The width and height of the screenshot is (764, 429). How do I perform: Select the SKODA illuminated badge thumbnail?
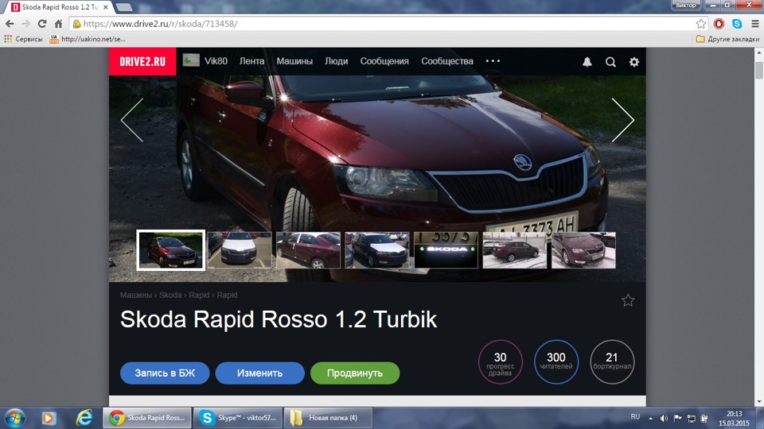[x=446, y=250]
